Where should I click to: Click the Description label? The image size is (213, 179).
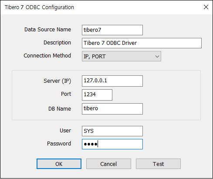pos(57,43)
